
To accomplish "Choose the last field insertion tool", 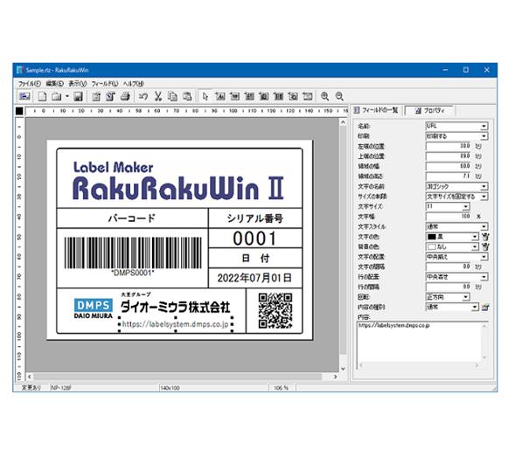I will [x=308, y=96].
